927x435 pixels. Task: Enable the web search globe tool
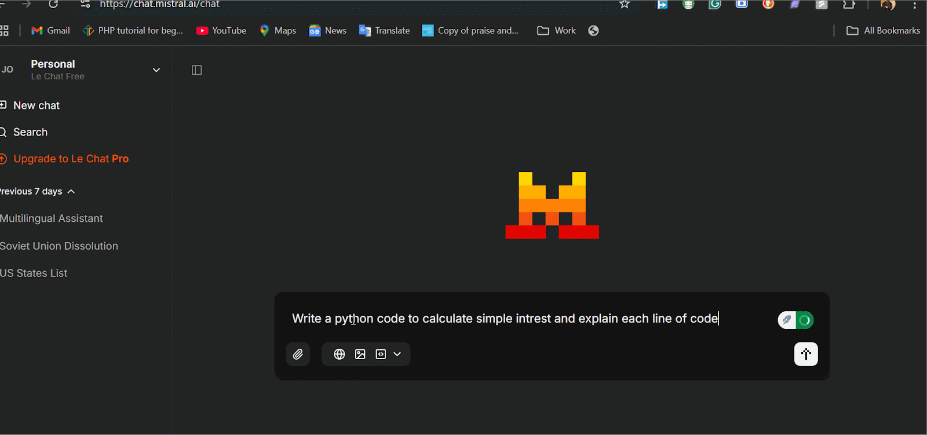coord(340,354)
